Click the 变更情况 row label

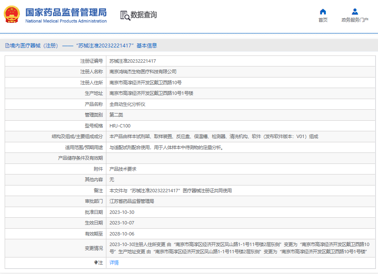[x=94, y=248]
